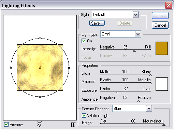Click the Intensity slider handle
Viewport: 174px width, 130px height.
click(x=134, y=50)
